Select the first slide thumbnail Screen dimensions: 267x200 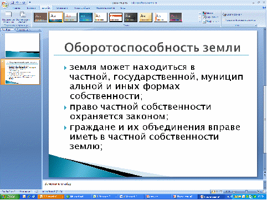(x=22, y=45)
